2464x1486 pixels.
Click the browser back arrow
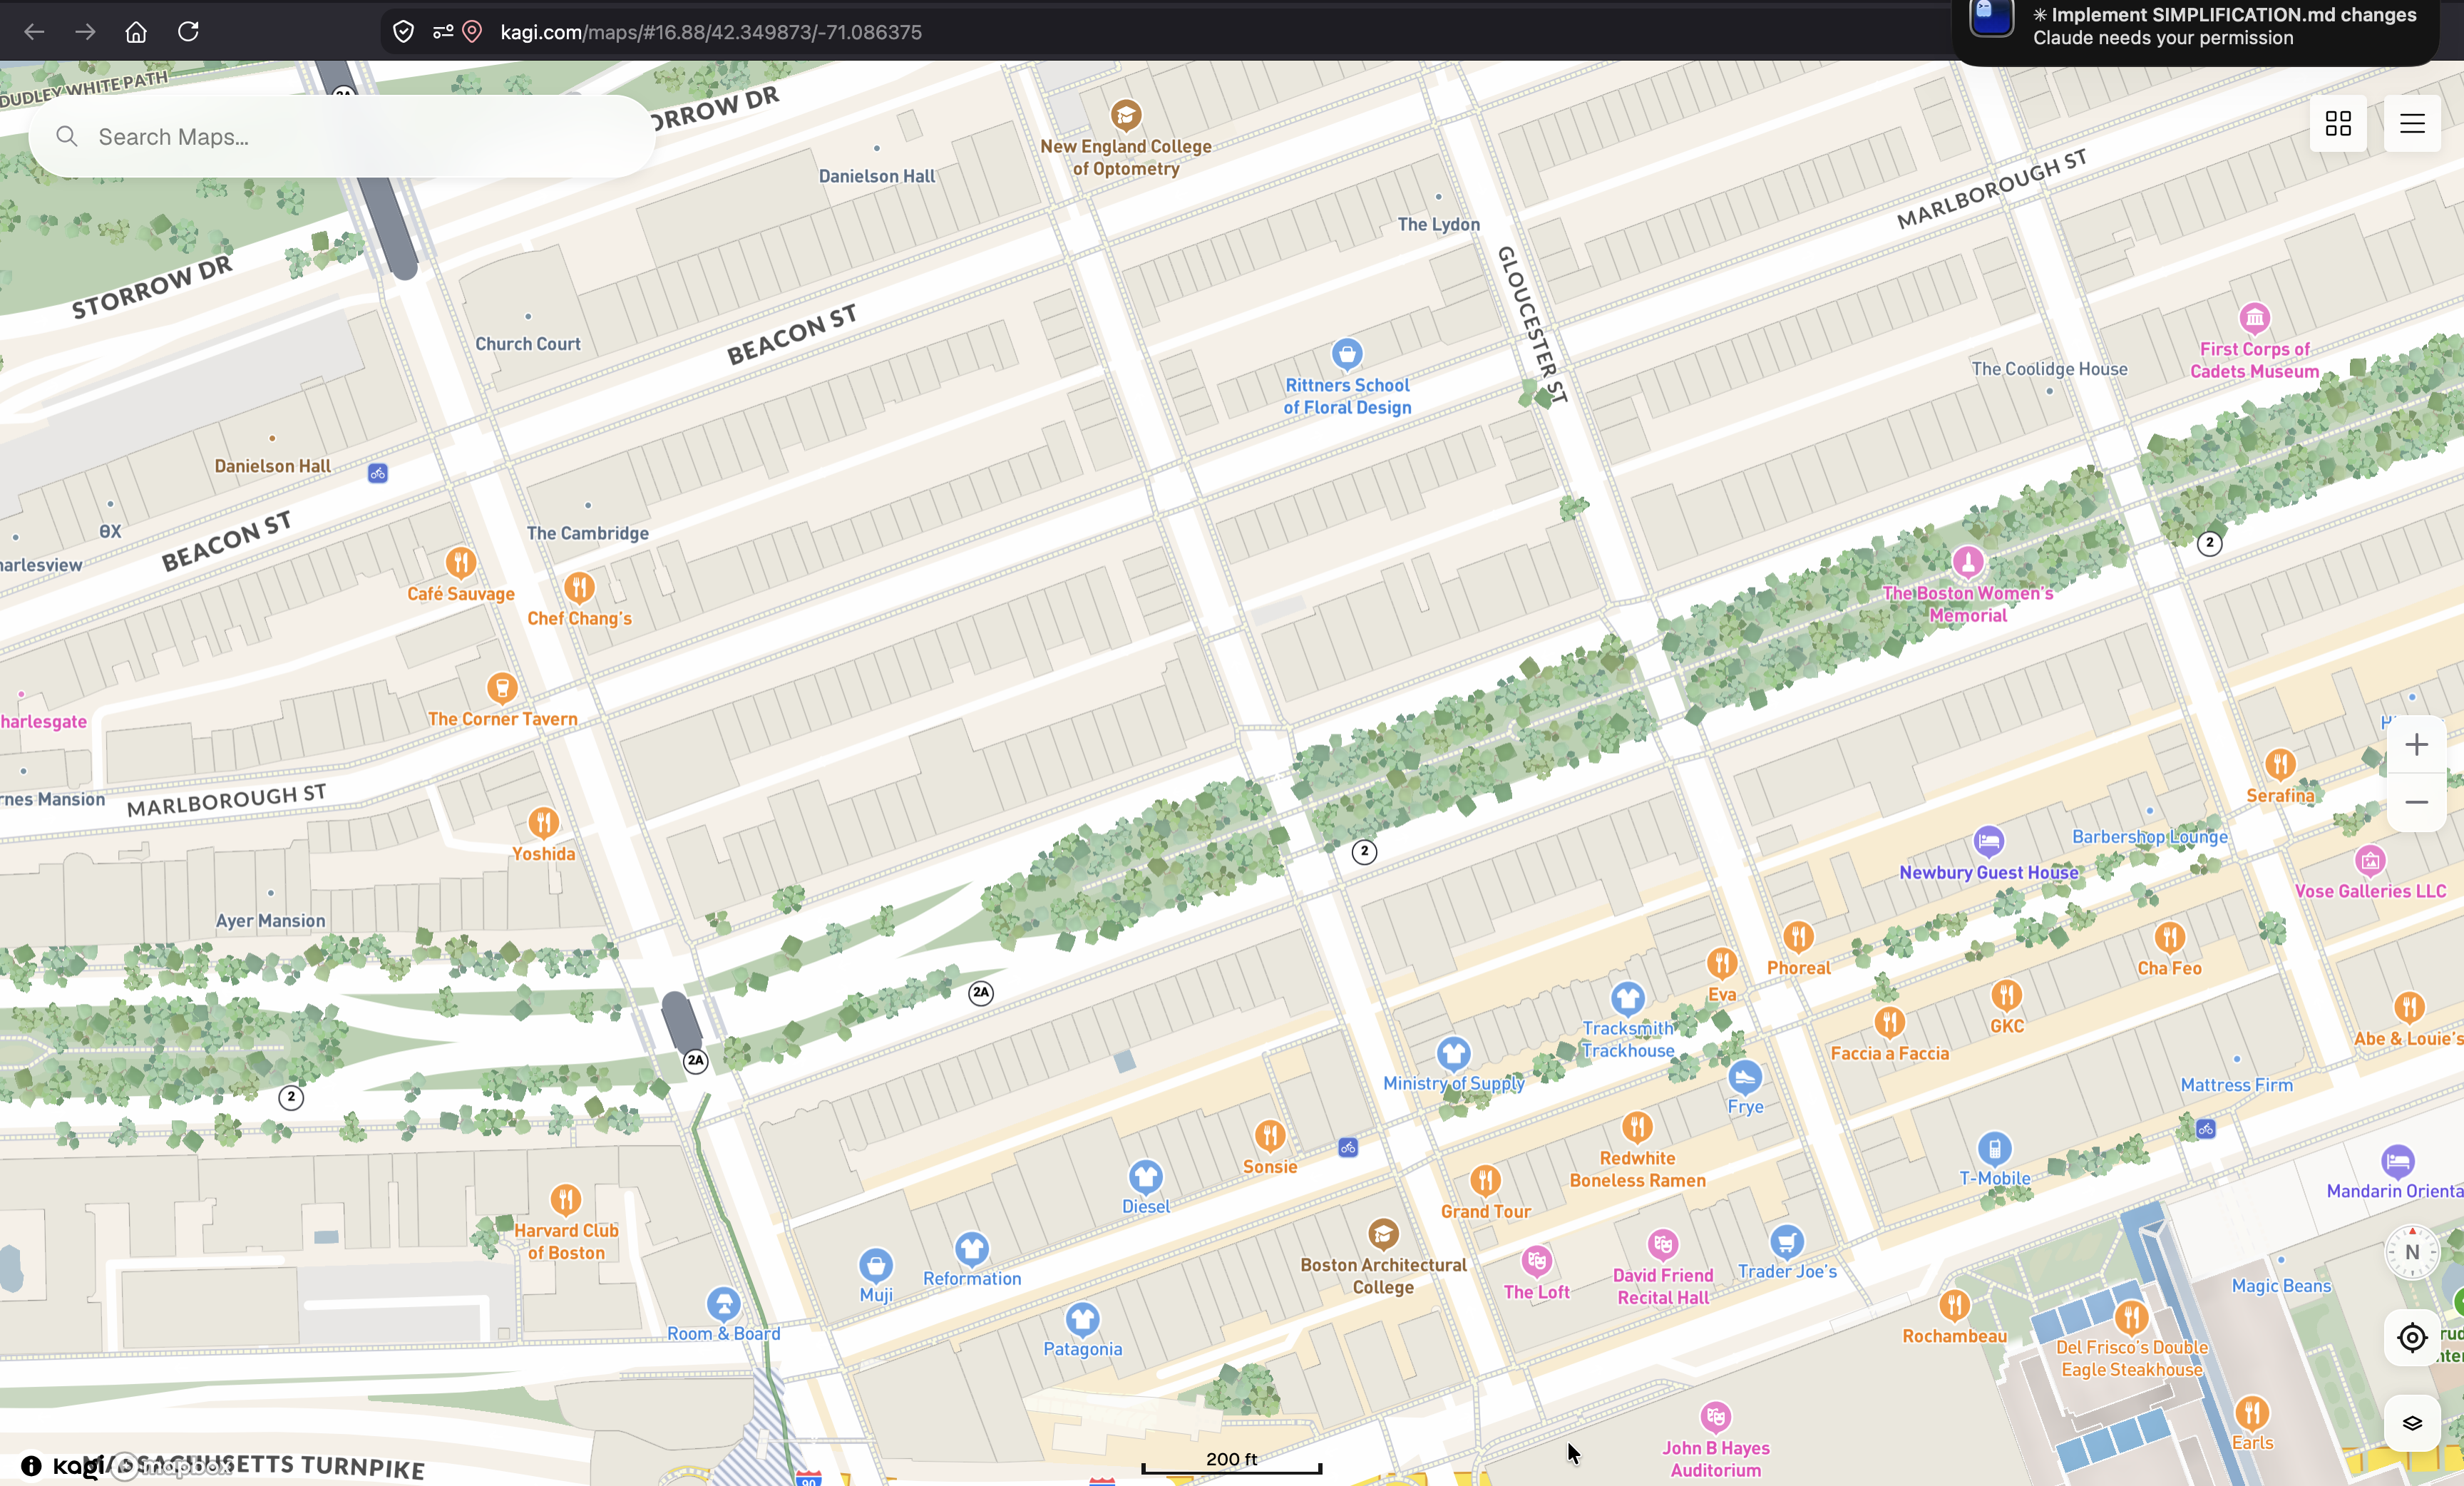click(x=34, y=32)
